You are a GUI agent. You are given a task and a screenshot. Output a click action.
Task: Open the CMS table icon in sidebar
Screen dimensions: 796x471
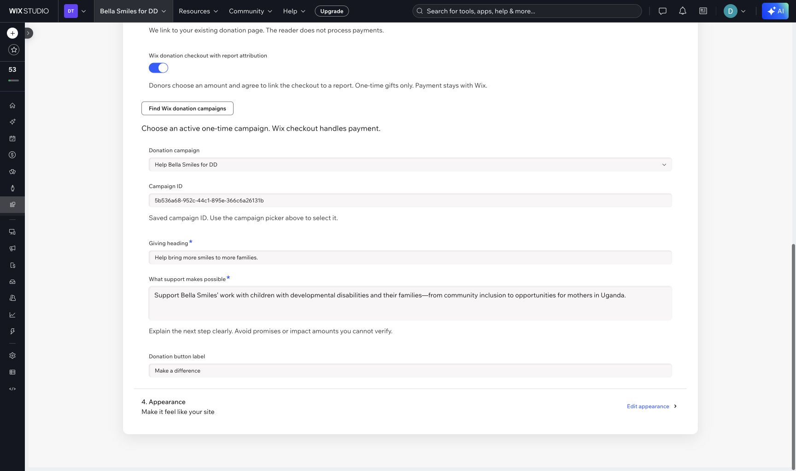pos(12,372)
